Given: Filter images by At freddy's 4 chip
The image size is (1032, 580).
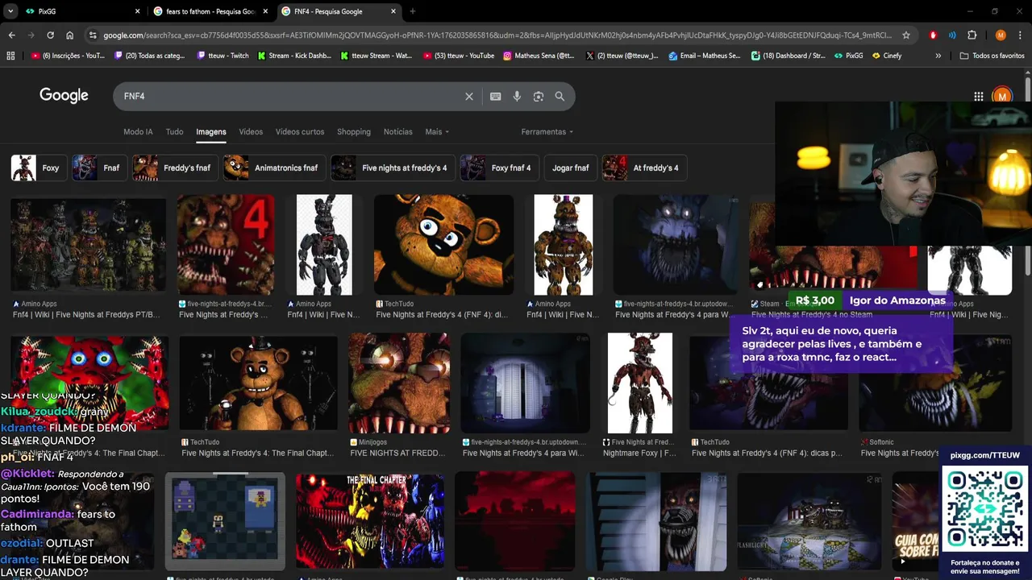Looking at the screenshot, I should (644, 168).
